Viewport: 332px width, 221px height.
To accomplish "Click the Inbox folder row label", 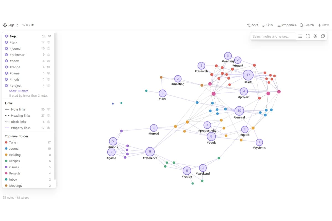I will tap(13, 180).
